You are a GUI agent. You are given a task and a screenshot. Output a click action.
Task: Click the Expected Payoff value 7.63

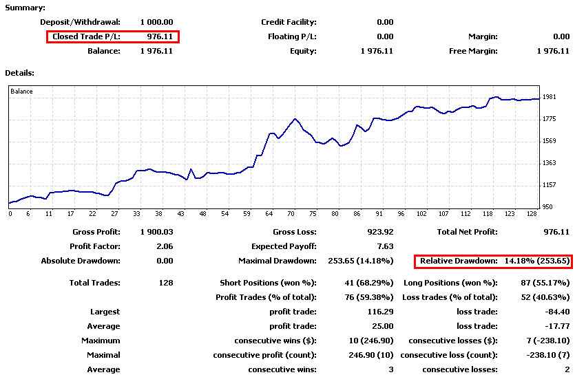click(x=385, y=246)
